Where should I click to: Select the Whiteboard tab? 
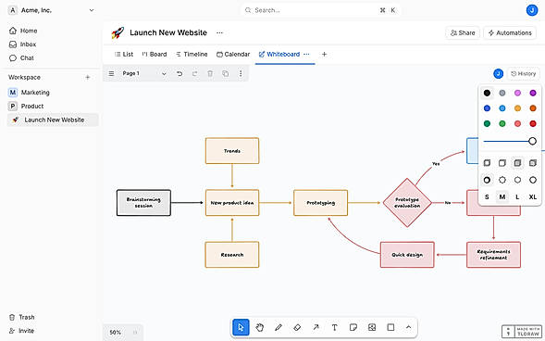click(279, 54)
